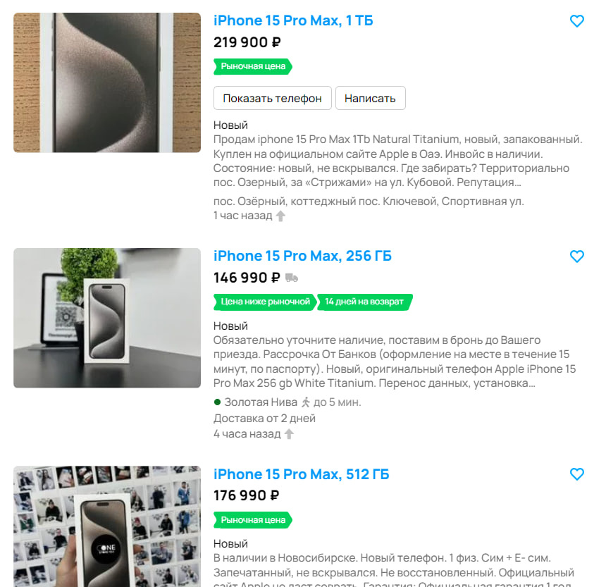Screen dimensions: 606x587
Task: Click the Рыночная цена badge on the 512 ГБ listing
Action: pyautogui.click(x=253, y=520)
